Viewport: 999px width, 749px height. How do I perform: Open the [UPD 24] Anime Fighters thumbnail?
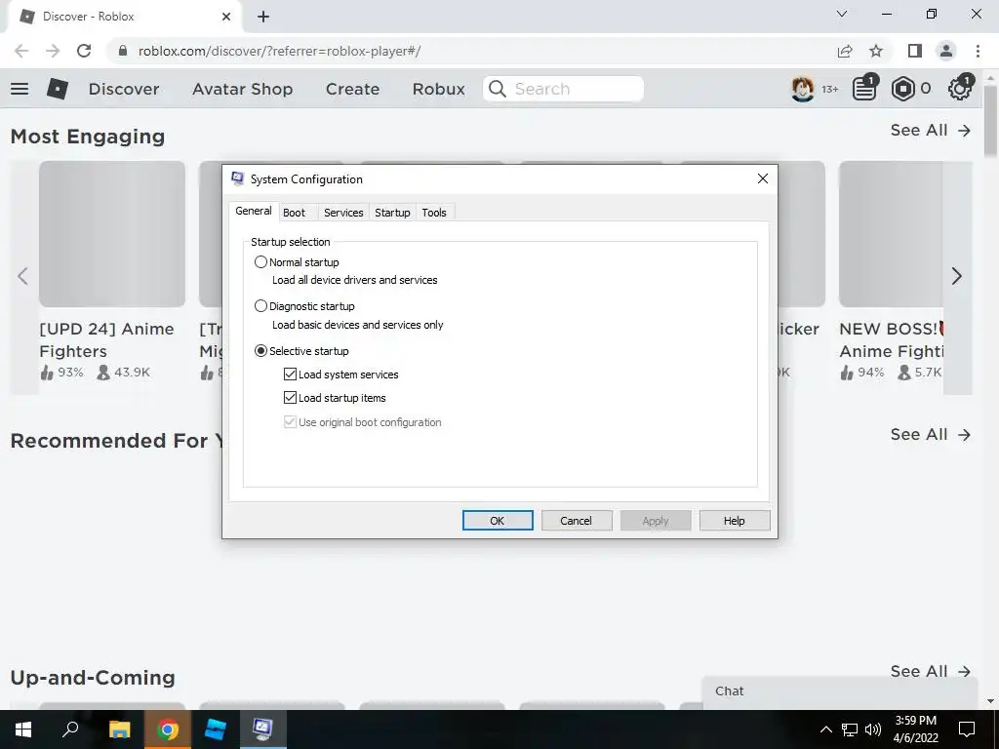pyautogui.click(x=112, y=234)
